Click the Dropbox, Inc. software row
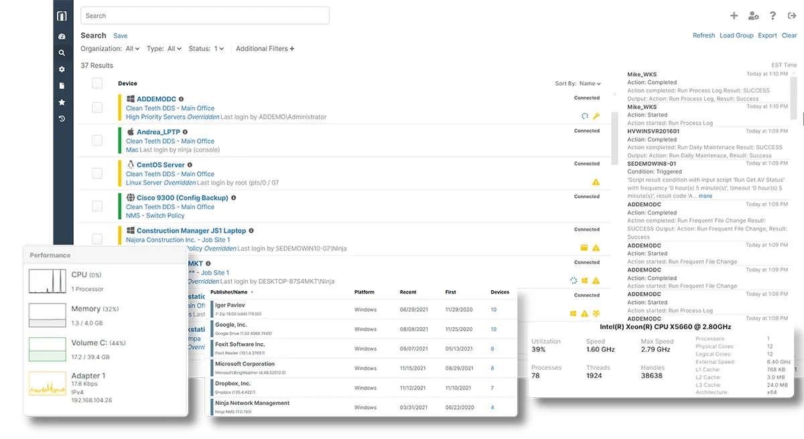The image size is (804, 439). coord(363,386)
